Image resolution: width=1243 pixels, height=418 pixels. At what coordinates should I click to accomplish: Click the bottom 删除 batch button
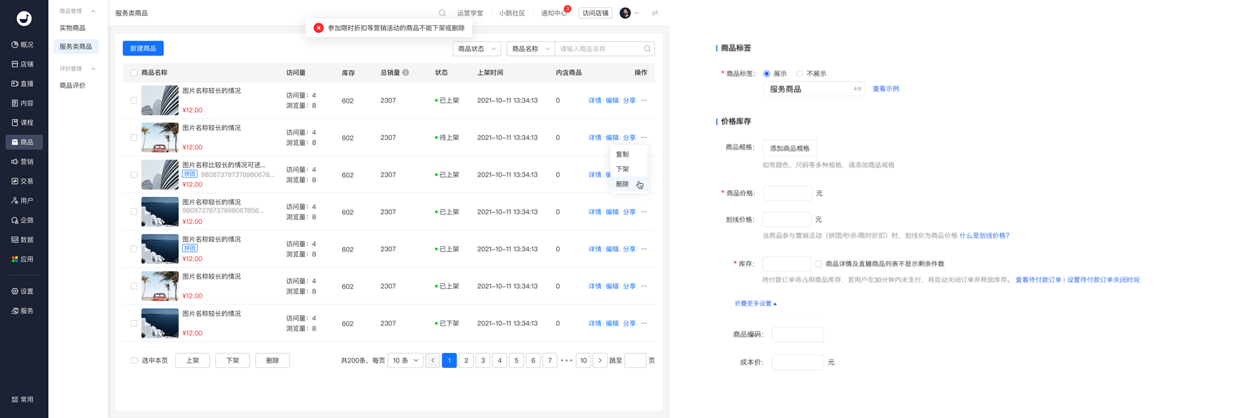click(273, 361)
